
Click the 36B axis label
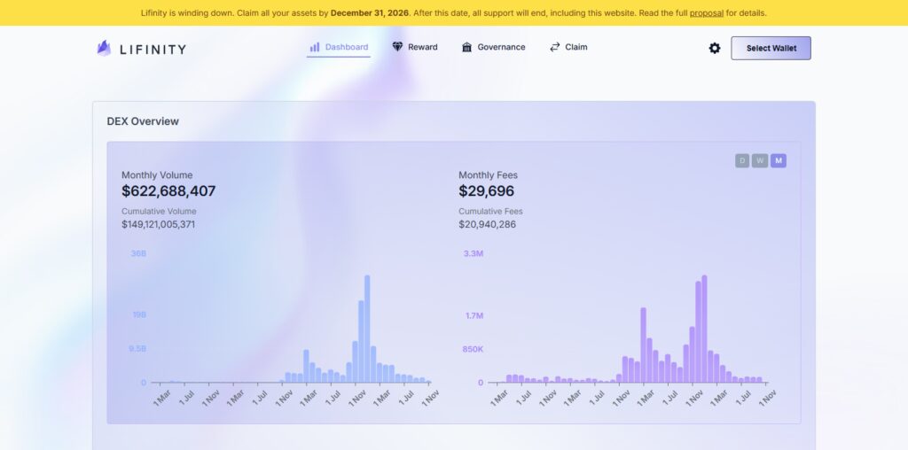139,253
